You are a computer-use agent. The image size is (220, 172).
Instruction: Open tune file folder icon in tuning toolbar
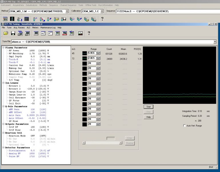click(6, 33)
